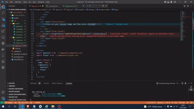This screenshot has width=194, height=109.
Task: Open the Docker whale activity icon
Action: coord(3,49)
